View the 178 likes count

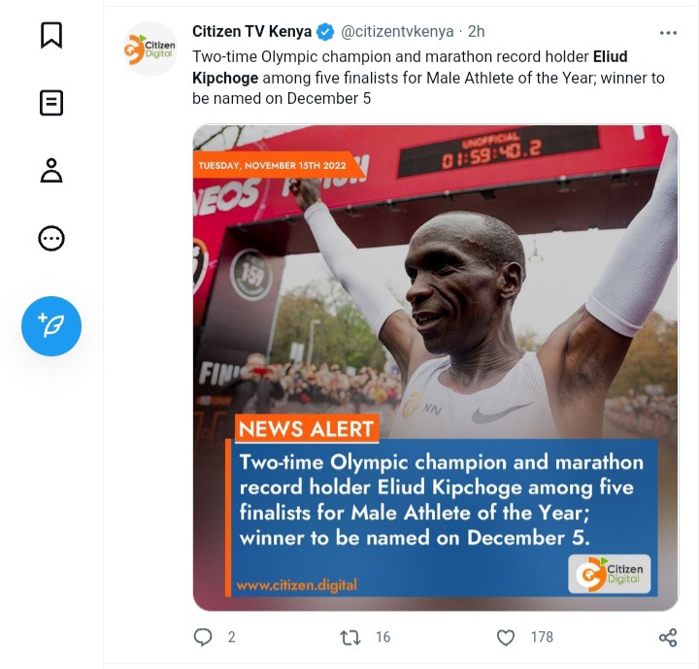pyautogui.click(x=542, y=637)
